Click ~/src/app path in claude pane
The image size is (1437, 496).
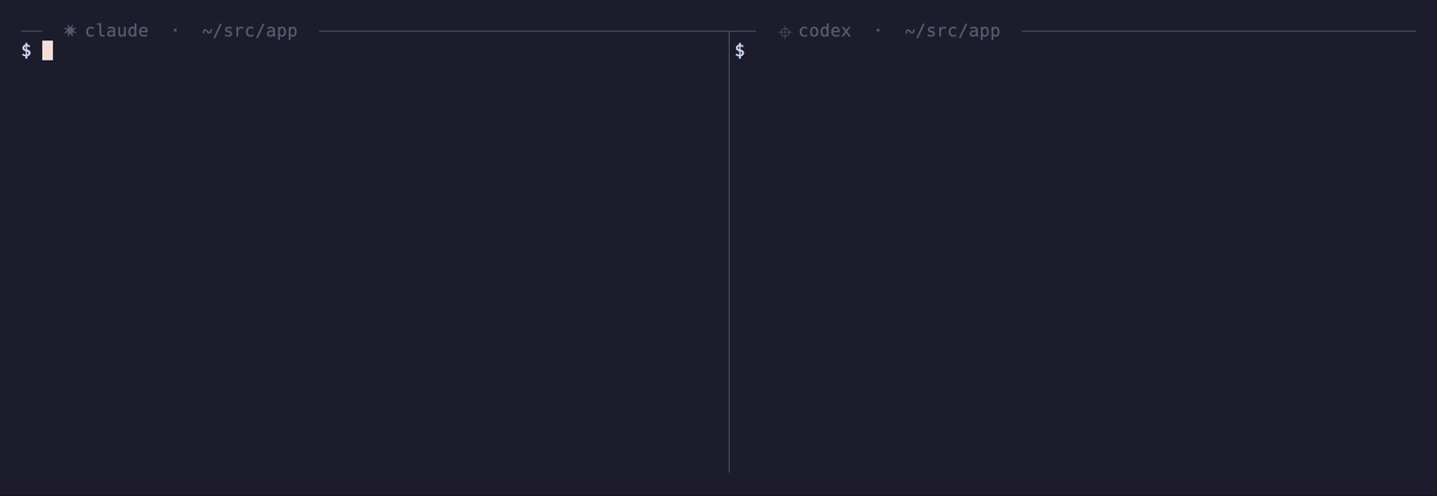point(249,31)
